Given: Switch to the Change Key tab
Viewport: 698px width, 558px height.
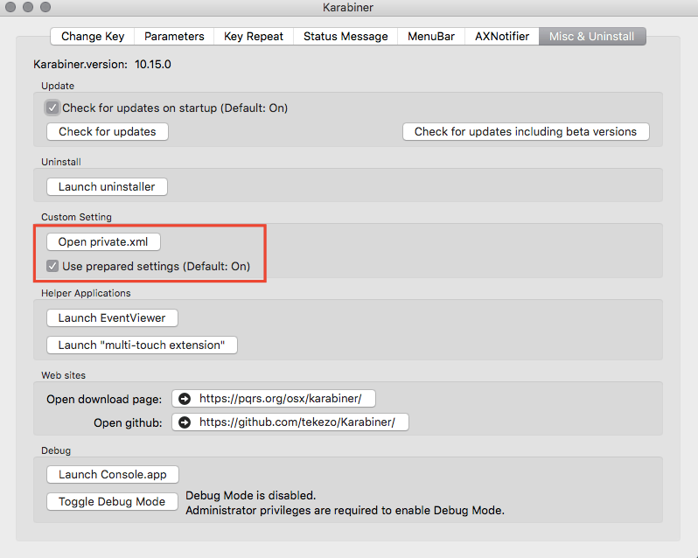Looking at the screenshot, I should (93, 36).
